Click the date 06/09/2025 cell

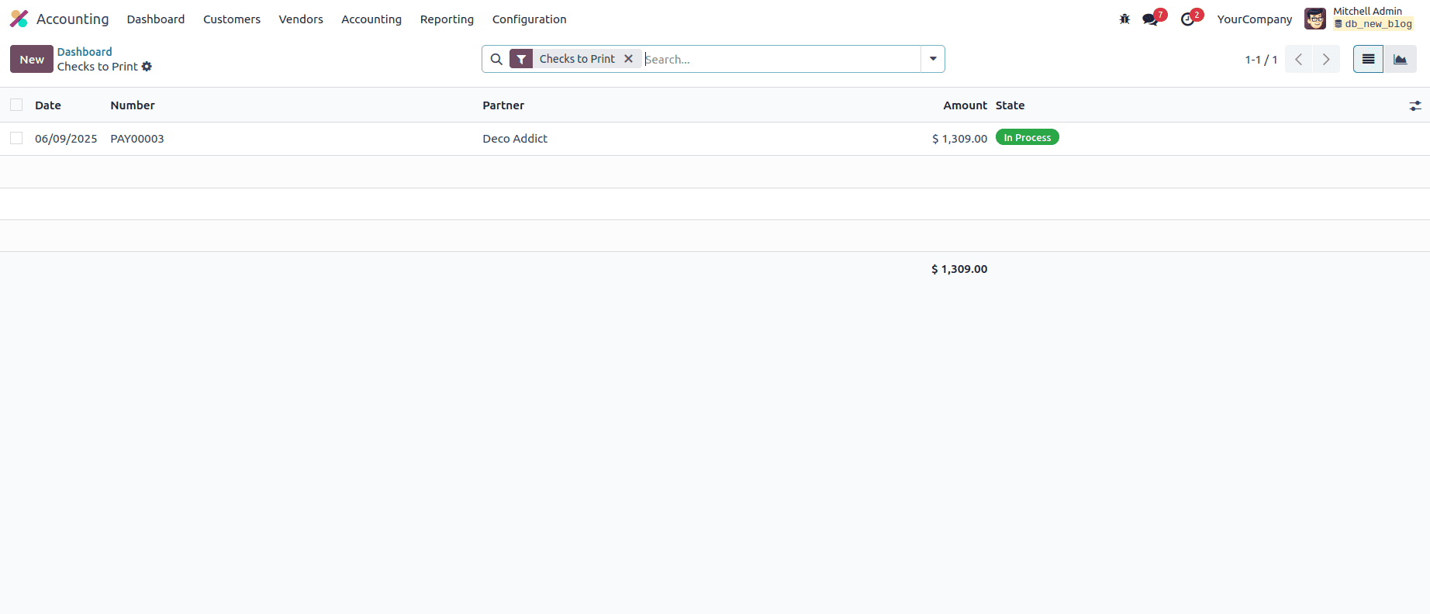click(x=66, y=139)
